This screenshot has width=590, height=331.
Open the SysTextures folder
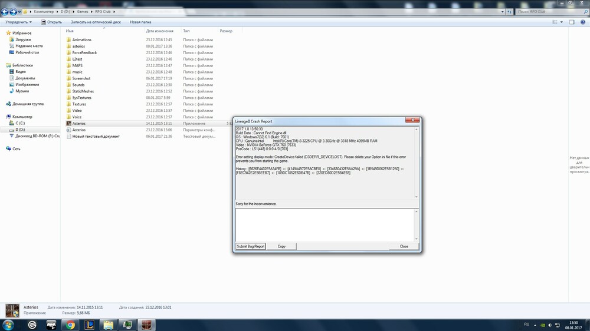click(x=81, y=98)
